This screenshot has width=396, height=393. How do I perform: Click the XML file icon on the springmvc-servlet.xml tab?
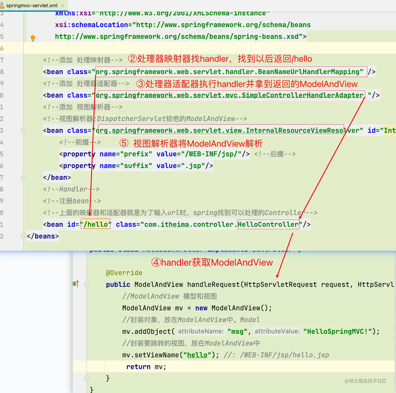tap(2, 6)
